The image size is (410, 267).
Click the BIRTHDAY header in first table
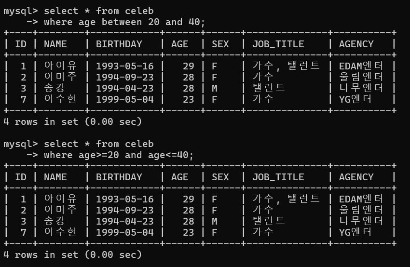119,44
